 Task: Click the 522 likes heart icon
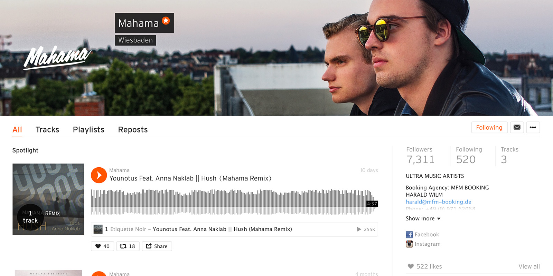click(411, 266)
